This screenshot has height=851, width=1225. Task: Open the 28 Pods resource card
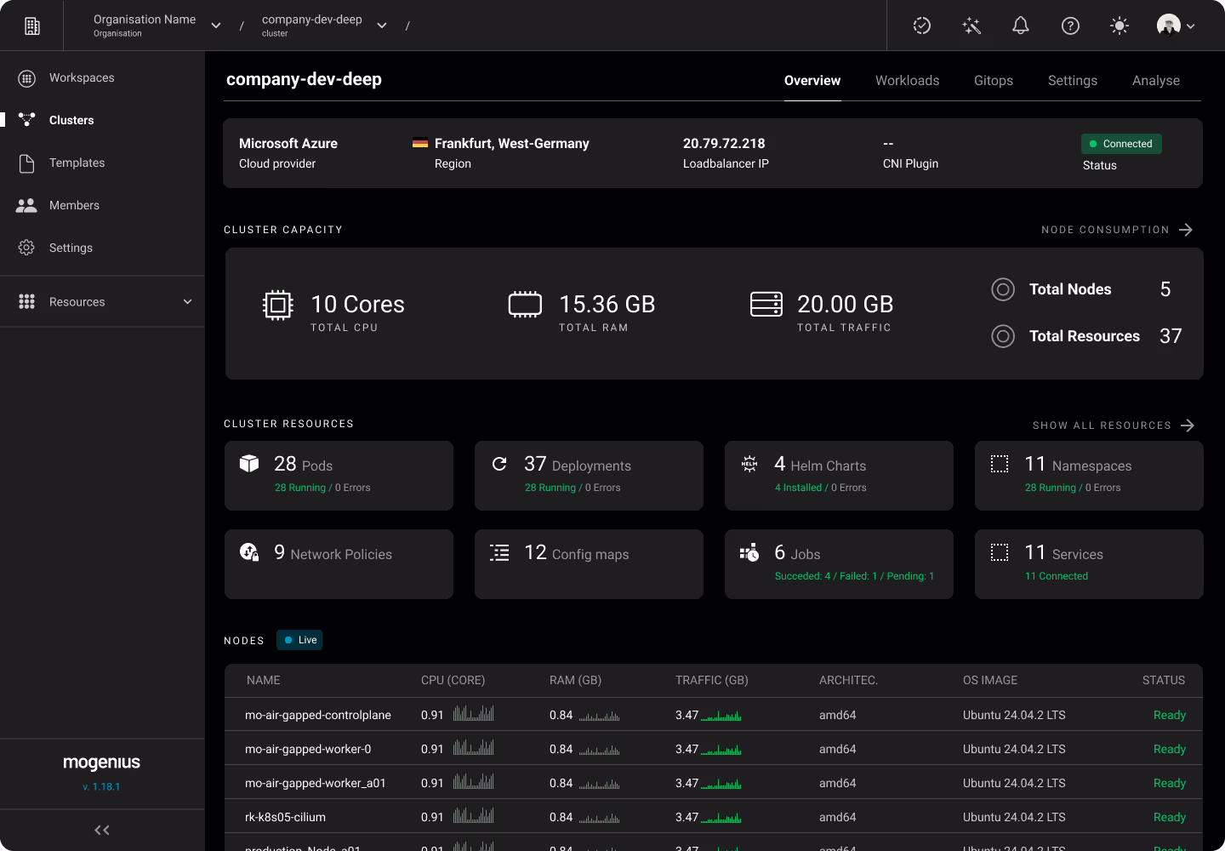339,475
